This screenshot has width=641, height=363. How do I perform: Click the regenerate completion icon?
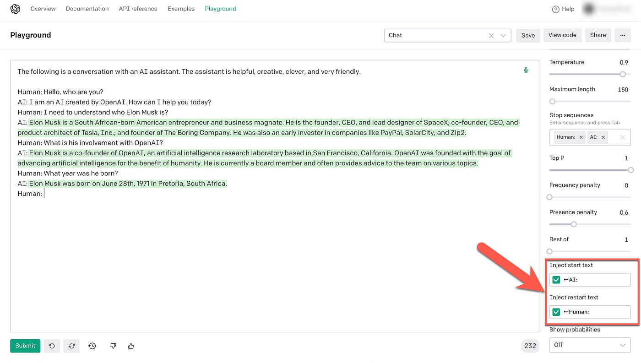tap(71, 346)
